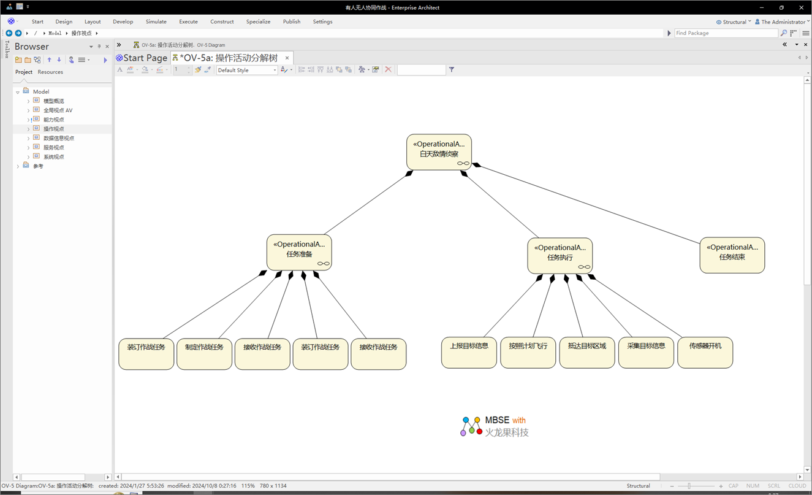Close the OV-5a diagram tab

(x=287, y=58)
